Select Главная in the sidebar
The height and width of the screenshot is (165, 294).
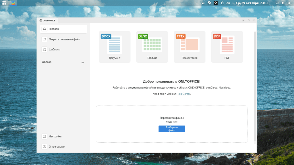pos(63,29)
